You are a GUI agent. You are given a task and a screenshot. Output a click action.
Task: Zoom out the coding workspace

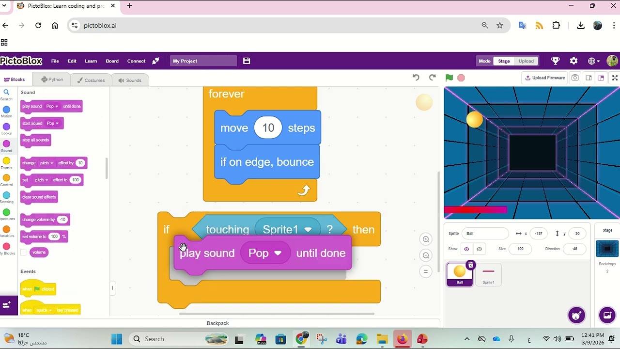pos(426,255)
